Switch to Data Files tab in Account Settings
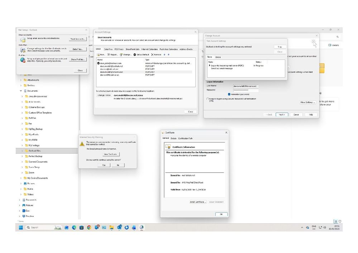 pos(108,49)
